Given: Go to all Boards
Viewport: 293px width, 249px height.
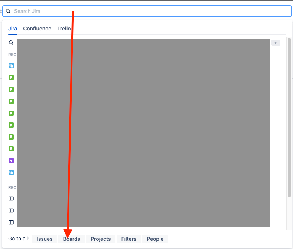Looking at the screenshot, I should [x=71, y=239].
